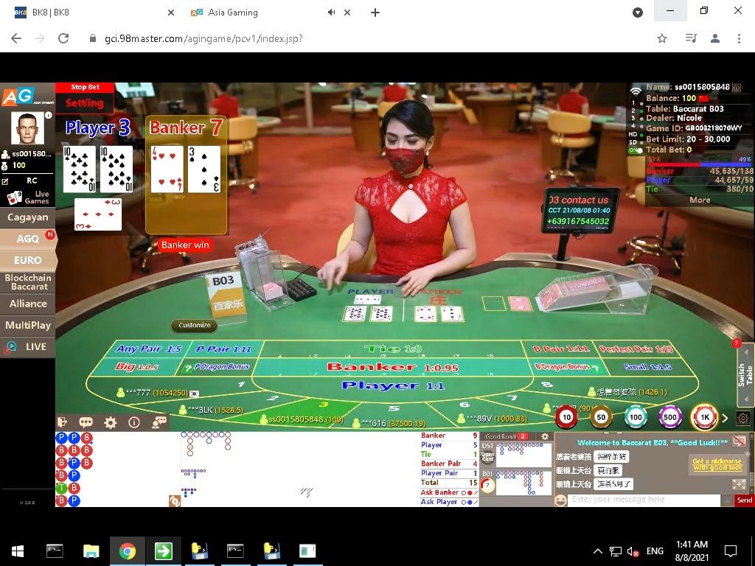This screenshot has height=566, width=755.
Task: Open the LIVE tab in sidebar
Action: [x=27, y=347]
